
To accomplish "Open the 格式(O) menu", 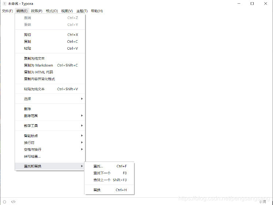I will [52, 11].
